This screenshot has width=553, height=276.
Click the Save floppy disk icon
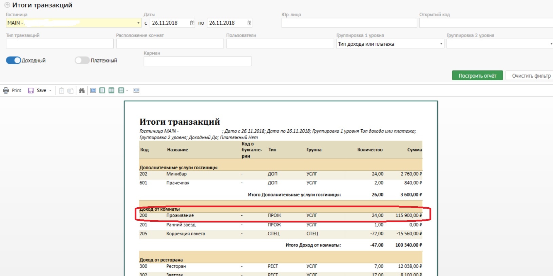(31, 90)
